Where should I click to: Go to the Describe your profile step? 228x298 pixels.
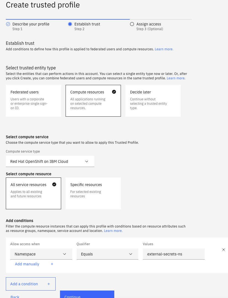31,24
